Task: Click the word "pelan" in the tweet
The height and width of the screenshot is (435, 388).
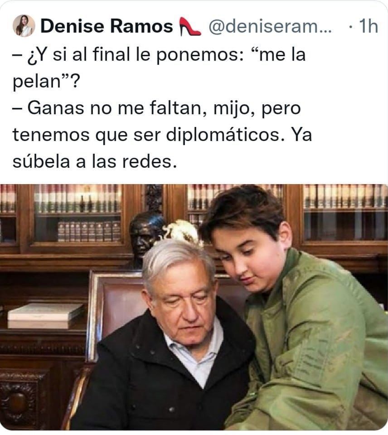Action: pos(37,81)
